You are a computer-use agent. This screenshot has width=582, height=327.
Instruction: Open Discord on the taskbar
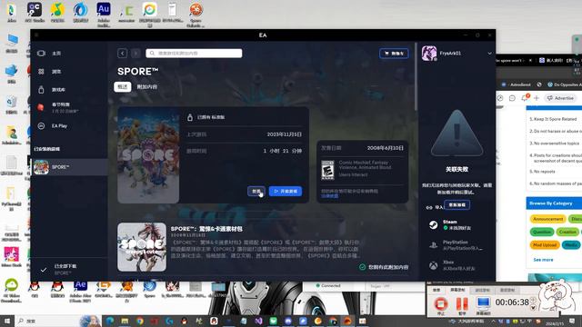pyautogui.click(x=288, y=321)
